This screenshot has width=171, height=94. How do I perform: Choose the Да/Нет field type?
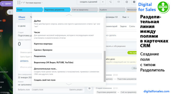point(68,24)
